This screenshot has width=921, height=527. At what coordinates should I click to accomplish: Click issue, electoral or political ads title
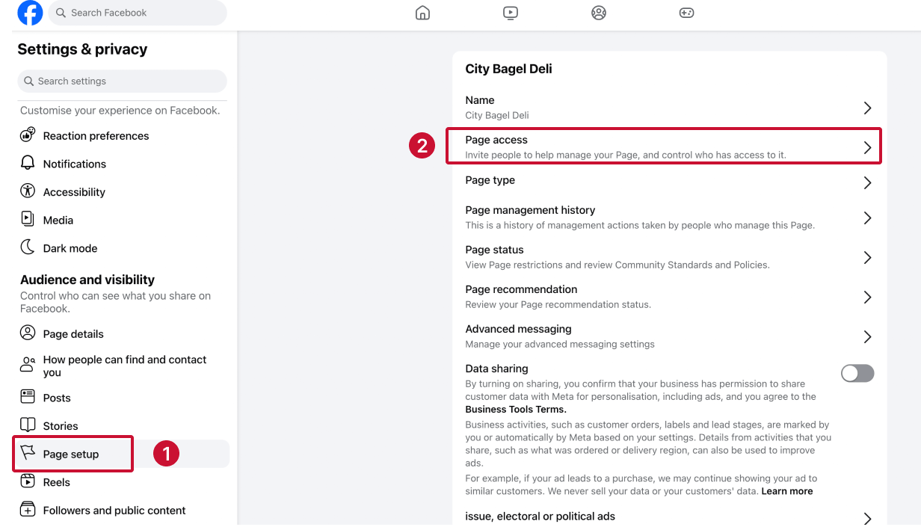[540, 516]
